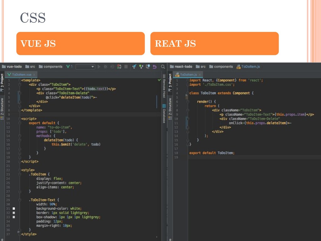Click the purple Revert arrow icon
This screenshot has height=241, width=321.
click(x=155, y=67)
